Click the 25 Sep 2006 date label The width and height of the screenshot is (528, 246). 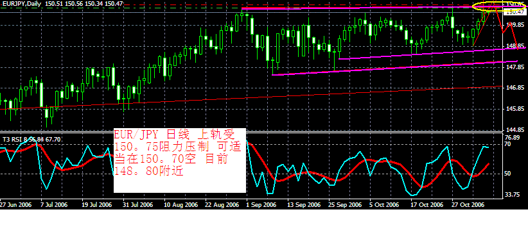pyautogui.click(x=345, y=204)
